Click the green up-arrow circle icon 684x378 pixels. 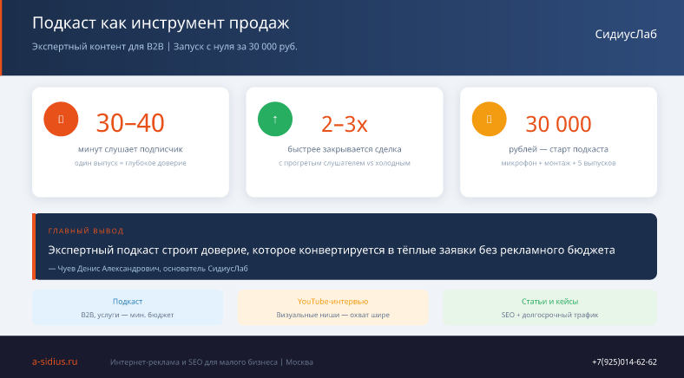coord(275,119)
